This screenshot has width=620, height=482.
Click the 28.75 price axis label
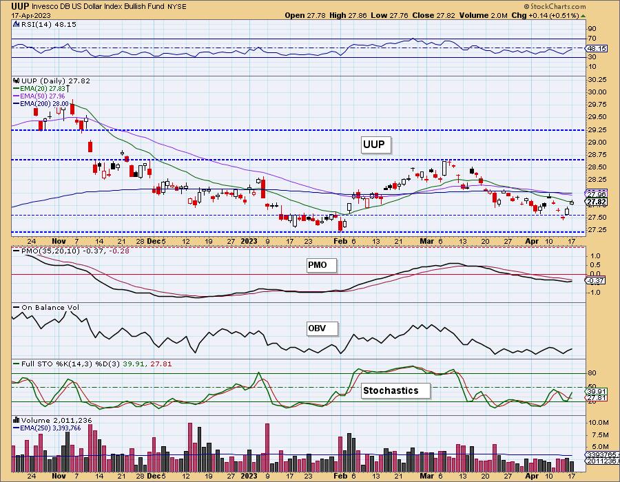coord(597,155)
